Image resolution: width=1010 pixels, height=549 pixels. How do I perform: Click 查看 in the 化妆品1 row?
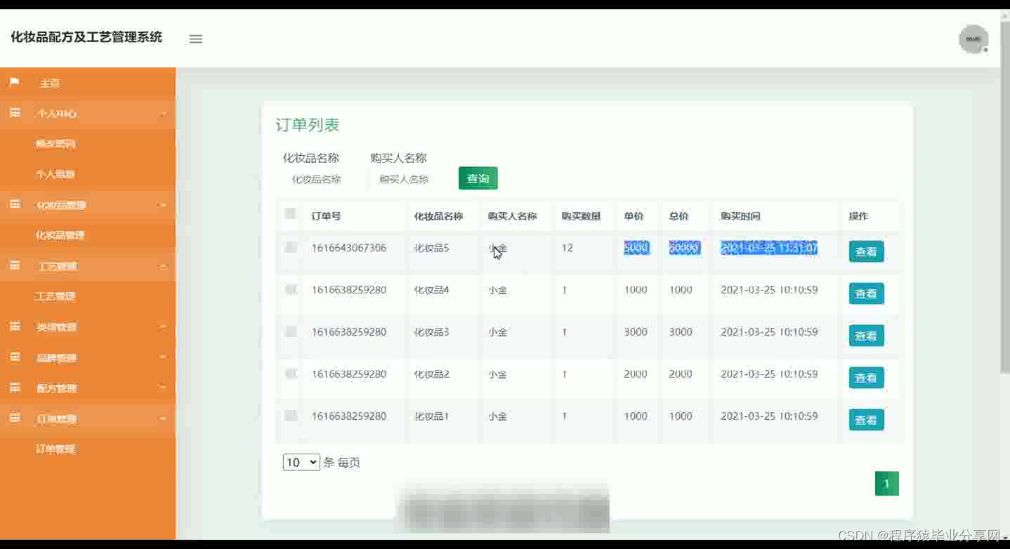(866, 420)
